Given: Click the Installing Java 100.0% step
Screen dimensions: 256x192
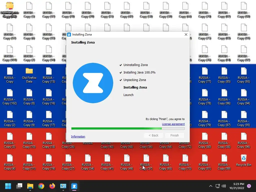Looking at the screenshot, I should [139, 72].
